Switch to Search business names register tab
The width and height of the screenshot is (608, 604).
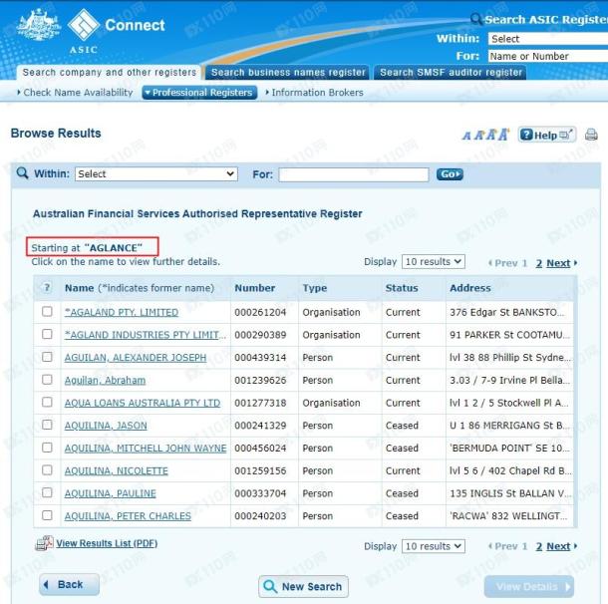click(x=287, y=73)
